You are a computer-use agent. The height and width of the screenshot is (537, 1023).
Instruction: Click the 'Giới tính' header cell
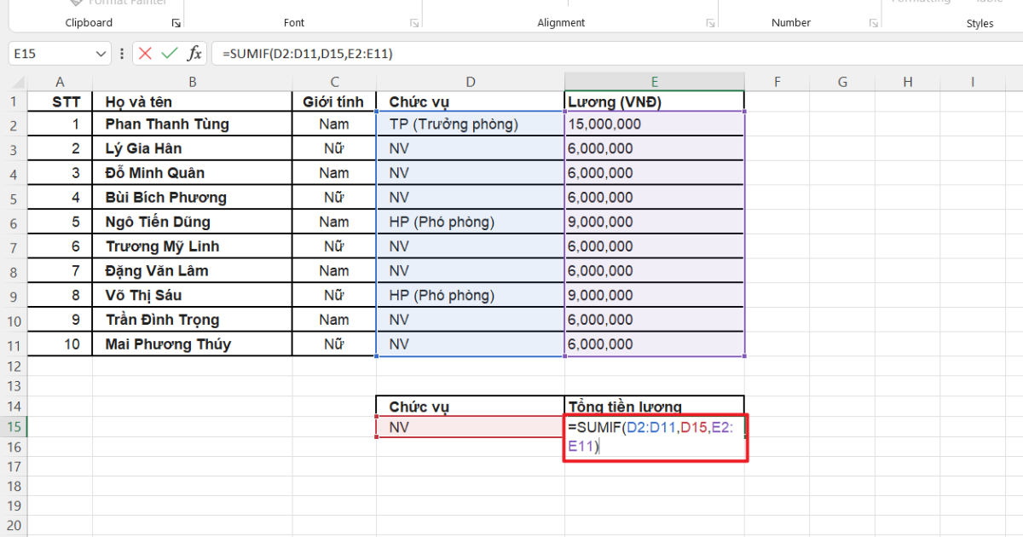pos(334,102)
